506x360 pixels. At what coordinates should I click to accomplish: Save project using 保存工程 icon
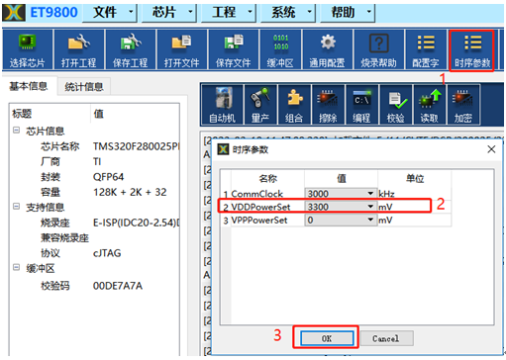coord(131,49)
